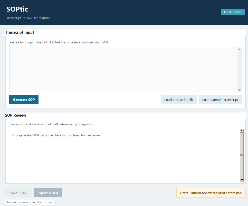The image size is (248, 206).
Task: Click the Transcript Input heading
Action: pyautogui.click(x=20, y=32)
